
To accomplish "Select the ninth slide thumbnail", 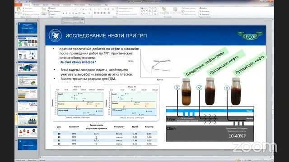I will 28,132.
